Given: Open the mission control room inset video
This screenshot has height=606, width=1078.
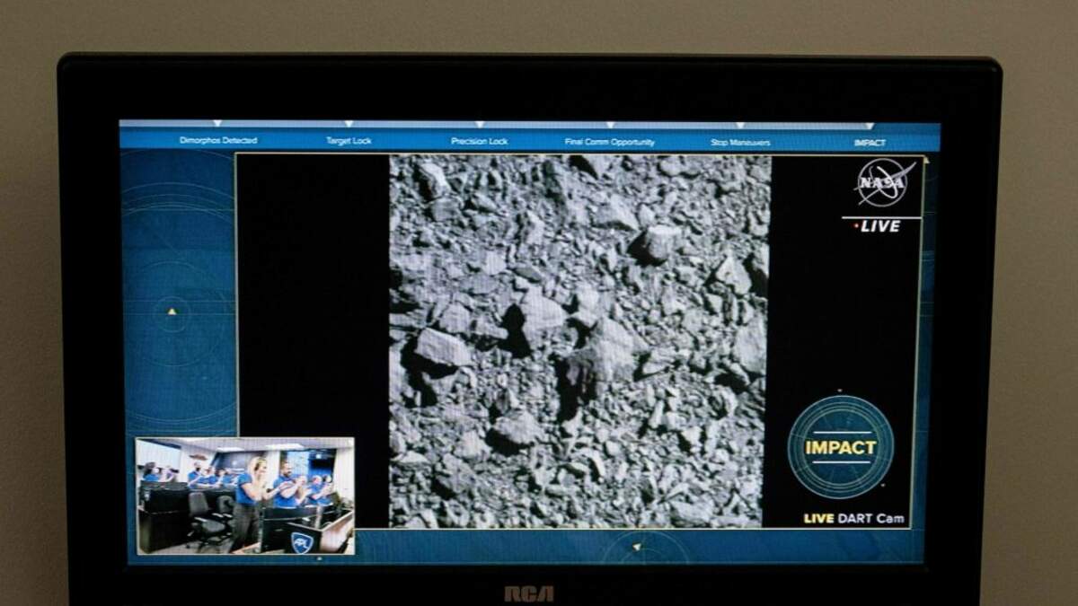Looking at the screenshot, I should (244, 496).
